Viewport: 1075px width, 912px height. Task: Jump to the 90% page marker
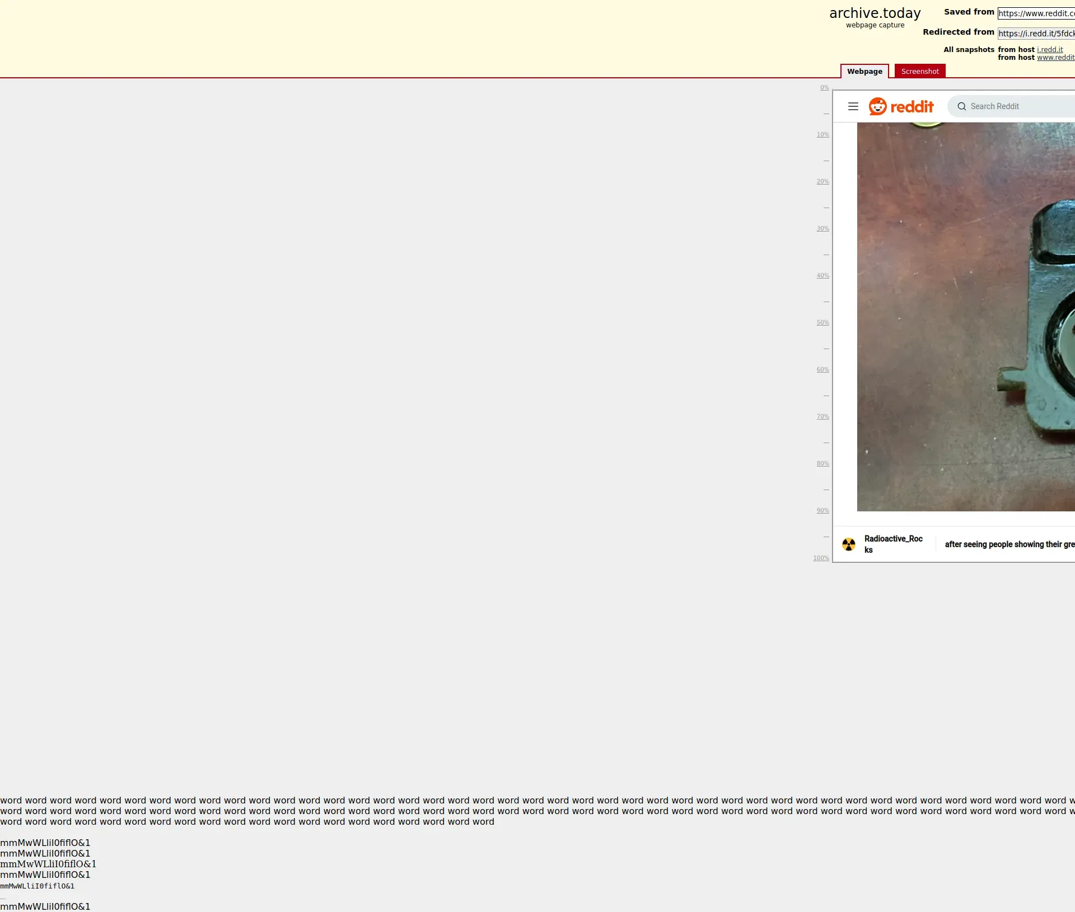tap(822, 511)
